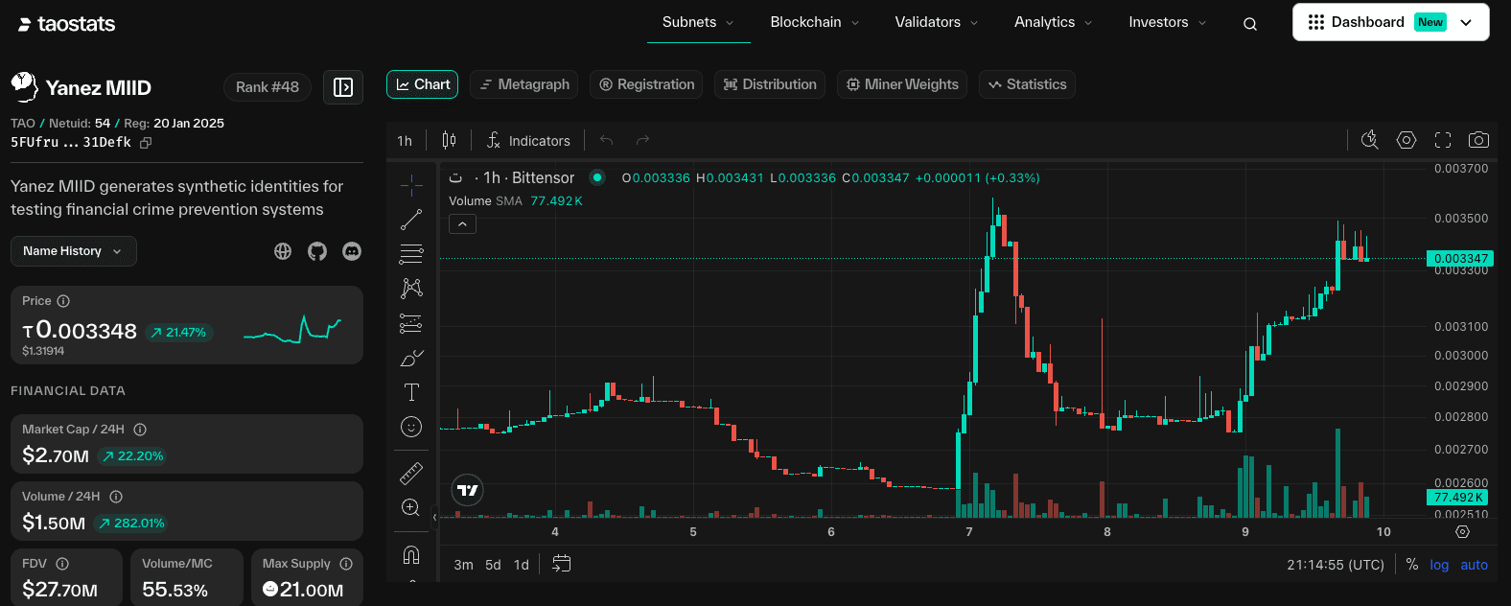Collapse the chart legend chevron
Image resolution: width=1511 pixels, height=606 pixels.
pos(462,224)
